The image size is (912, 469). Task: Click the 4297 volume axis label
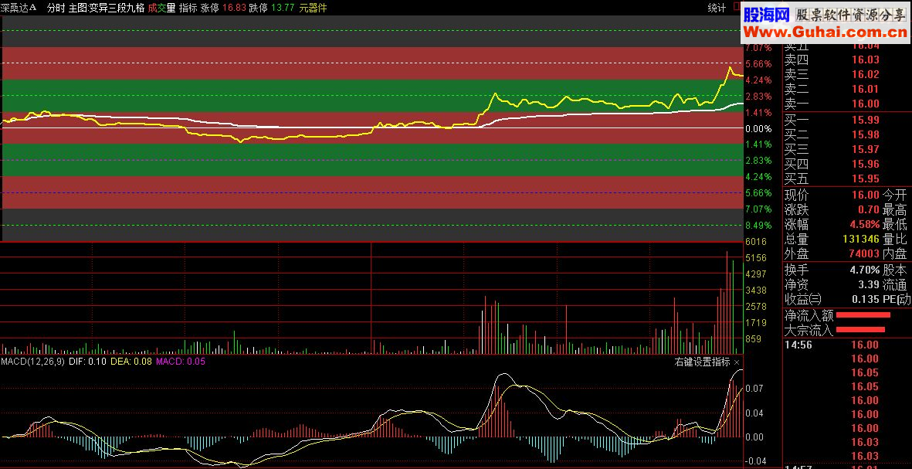click(755, 274)
